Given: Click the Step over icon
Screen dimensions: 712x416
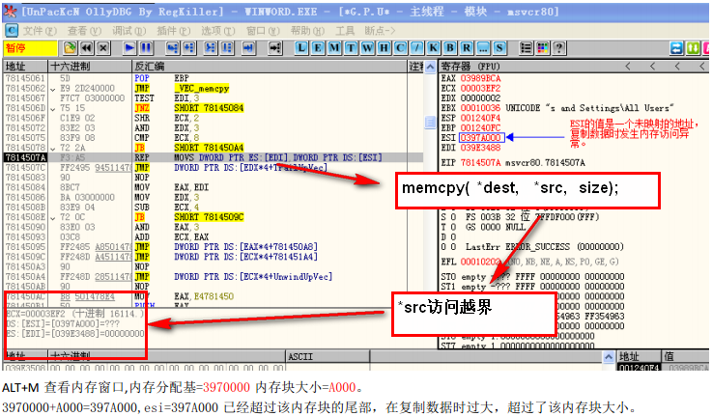Looking at the screenshot, I should tap(189, 48).
